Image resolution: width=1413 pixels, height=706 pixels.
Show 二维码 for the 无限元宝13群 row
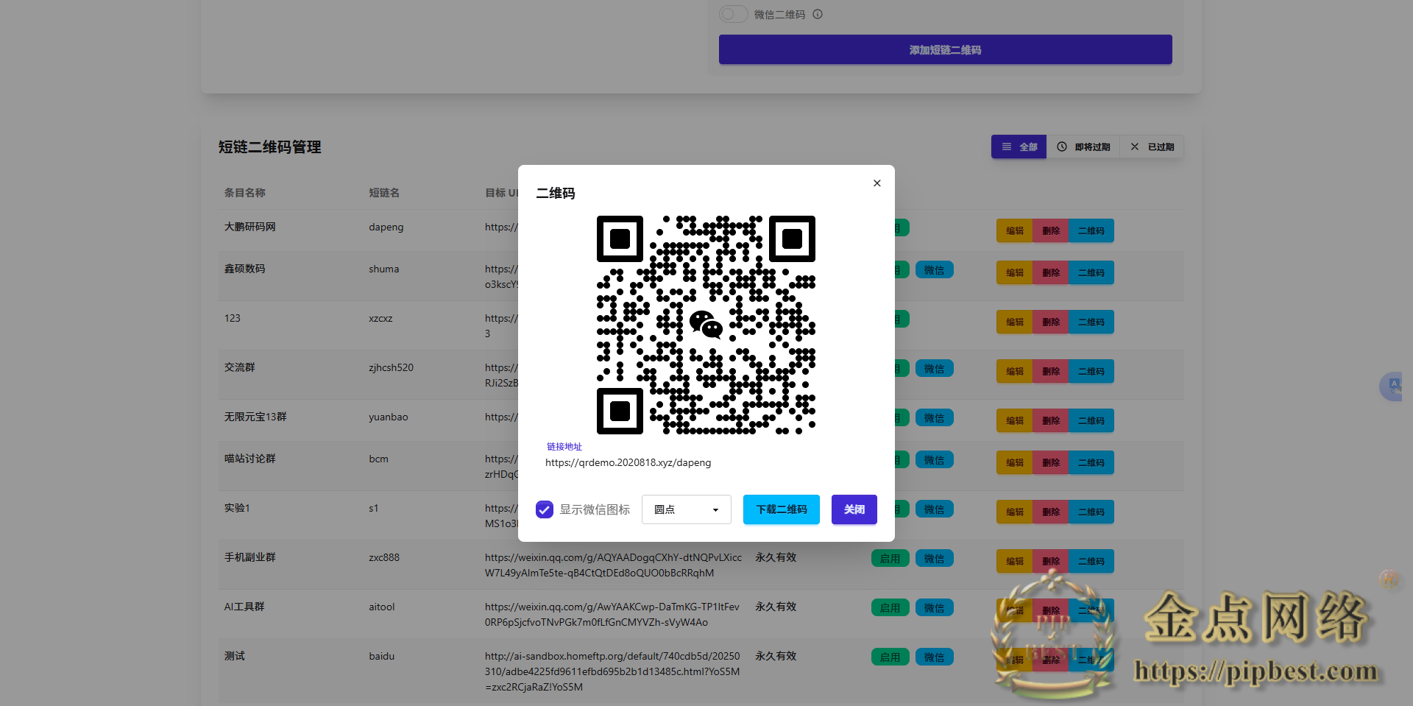(1091, 420)
